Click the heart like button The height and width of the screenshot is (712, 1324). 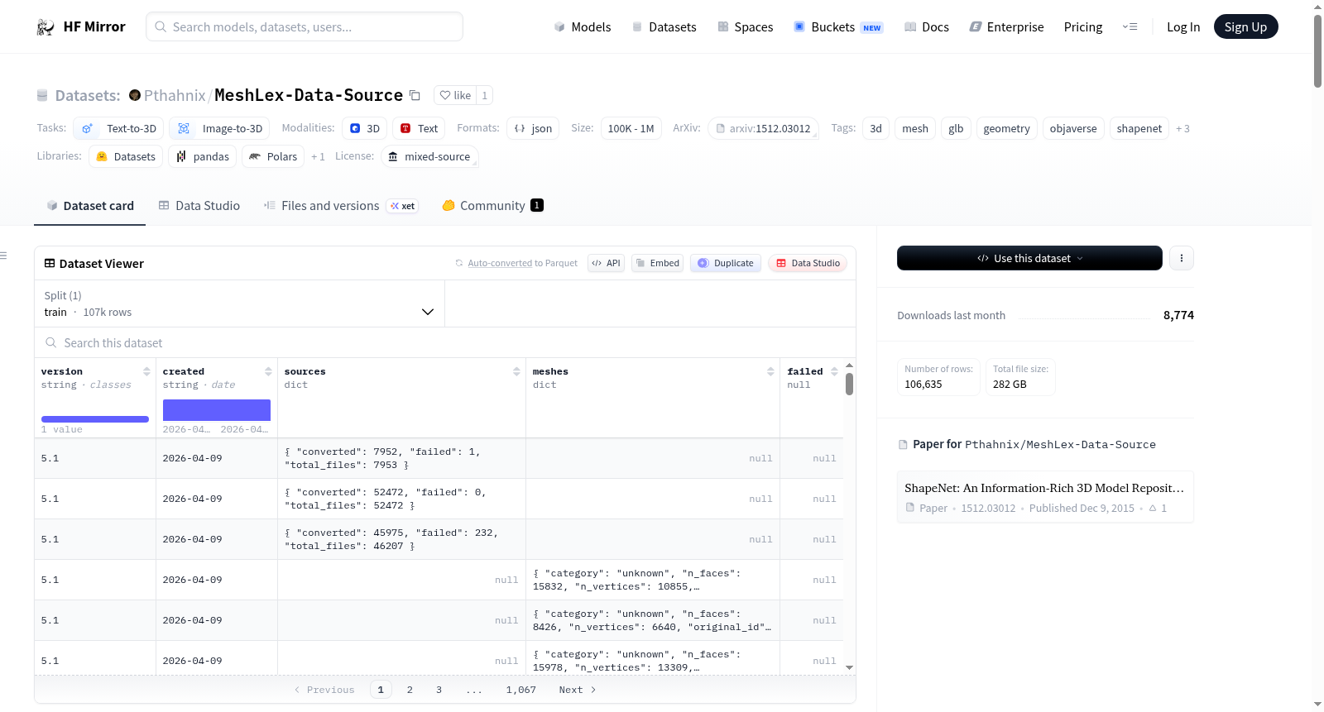[455, 95]
